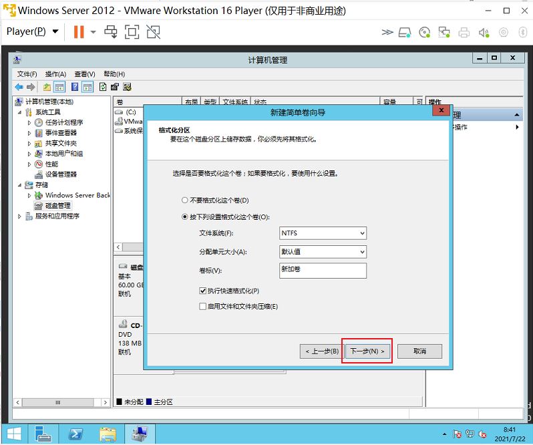The width and height of the screenshot is (533, 445).
Task: Click left pane horizontal scrollbar left arrow
Action: (x=18, y=402)
